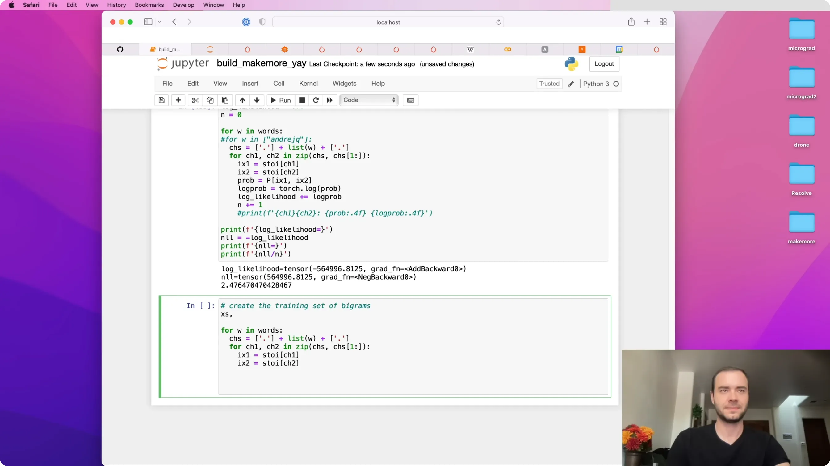This screenshot has width=830, height=466.
Task: Open the Jupyter Insert menu
Action: click(x=250, y=83)
